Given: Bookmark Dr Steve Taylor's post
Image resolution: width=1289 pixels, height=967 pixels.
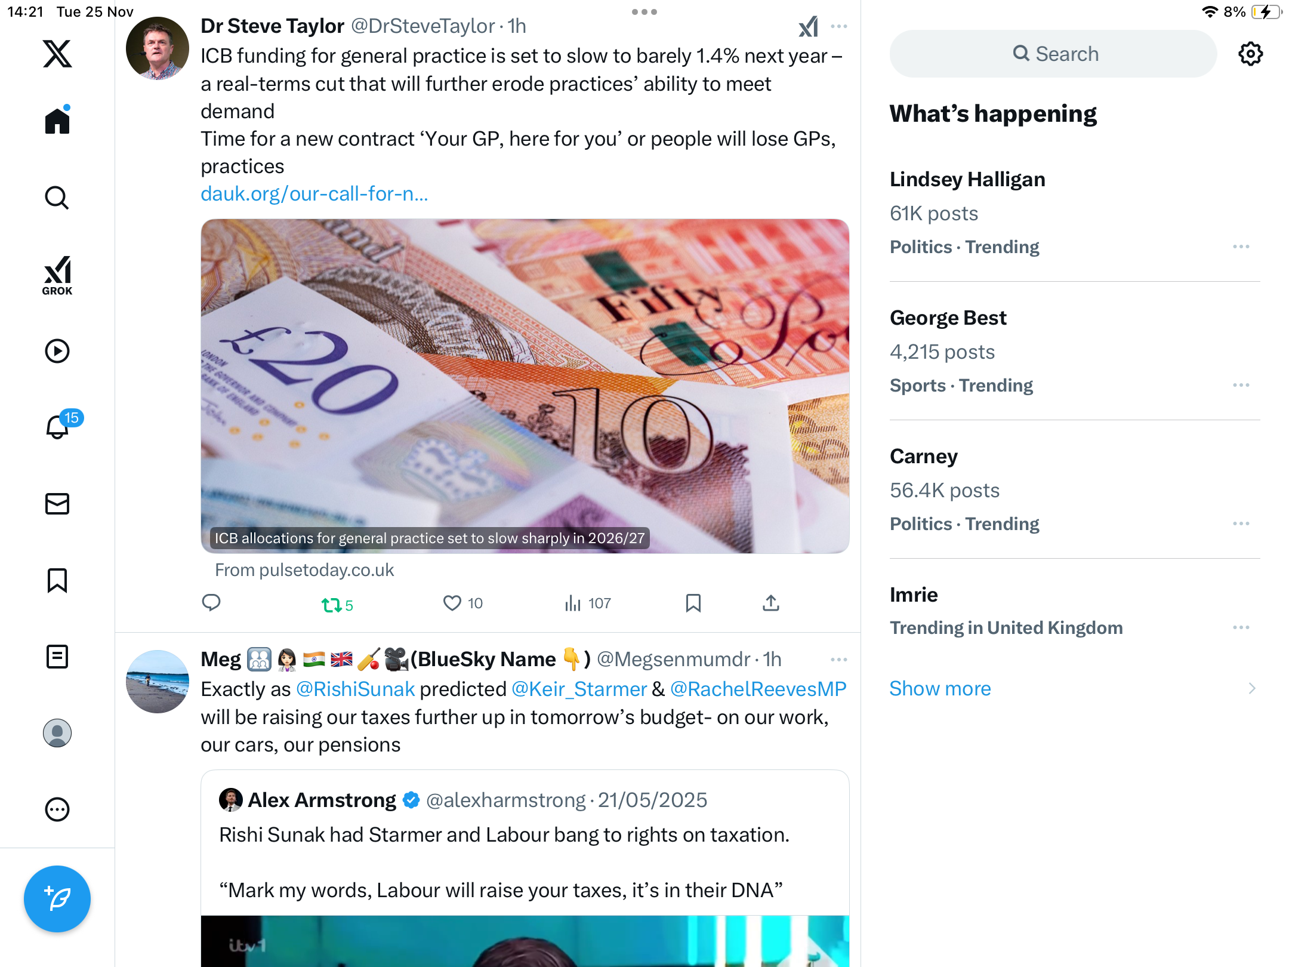Looking at the screenshot, I should [693, 603].
